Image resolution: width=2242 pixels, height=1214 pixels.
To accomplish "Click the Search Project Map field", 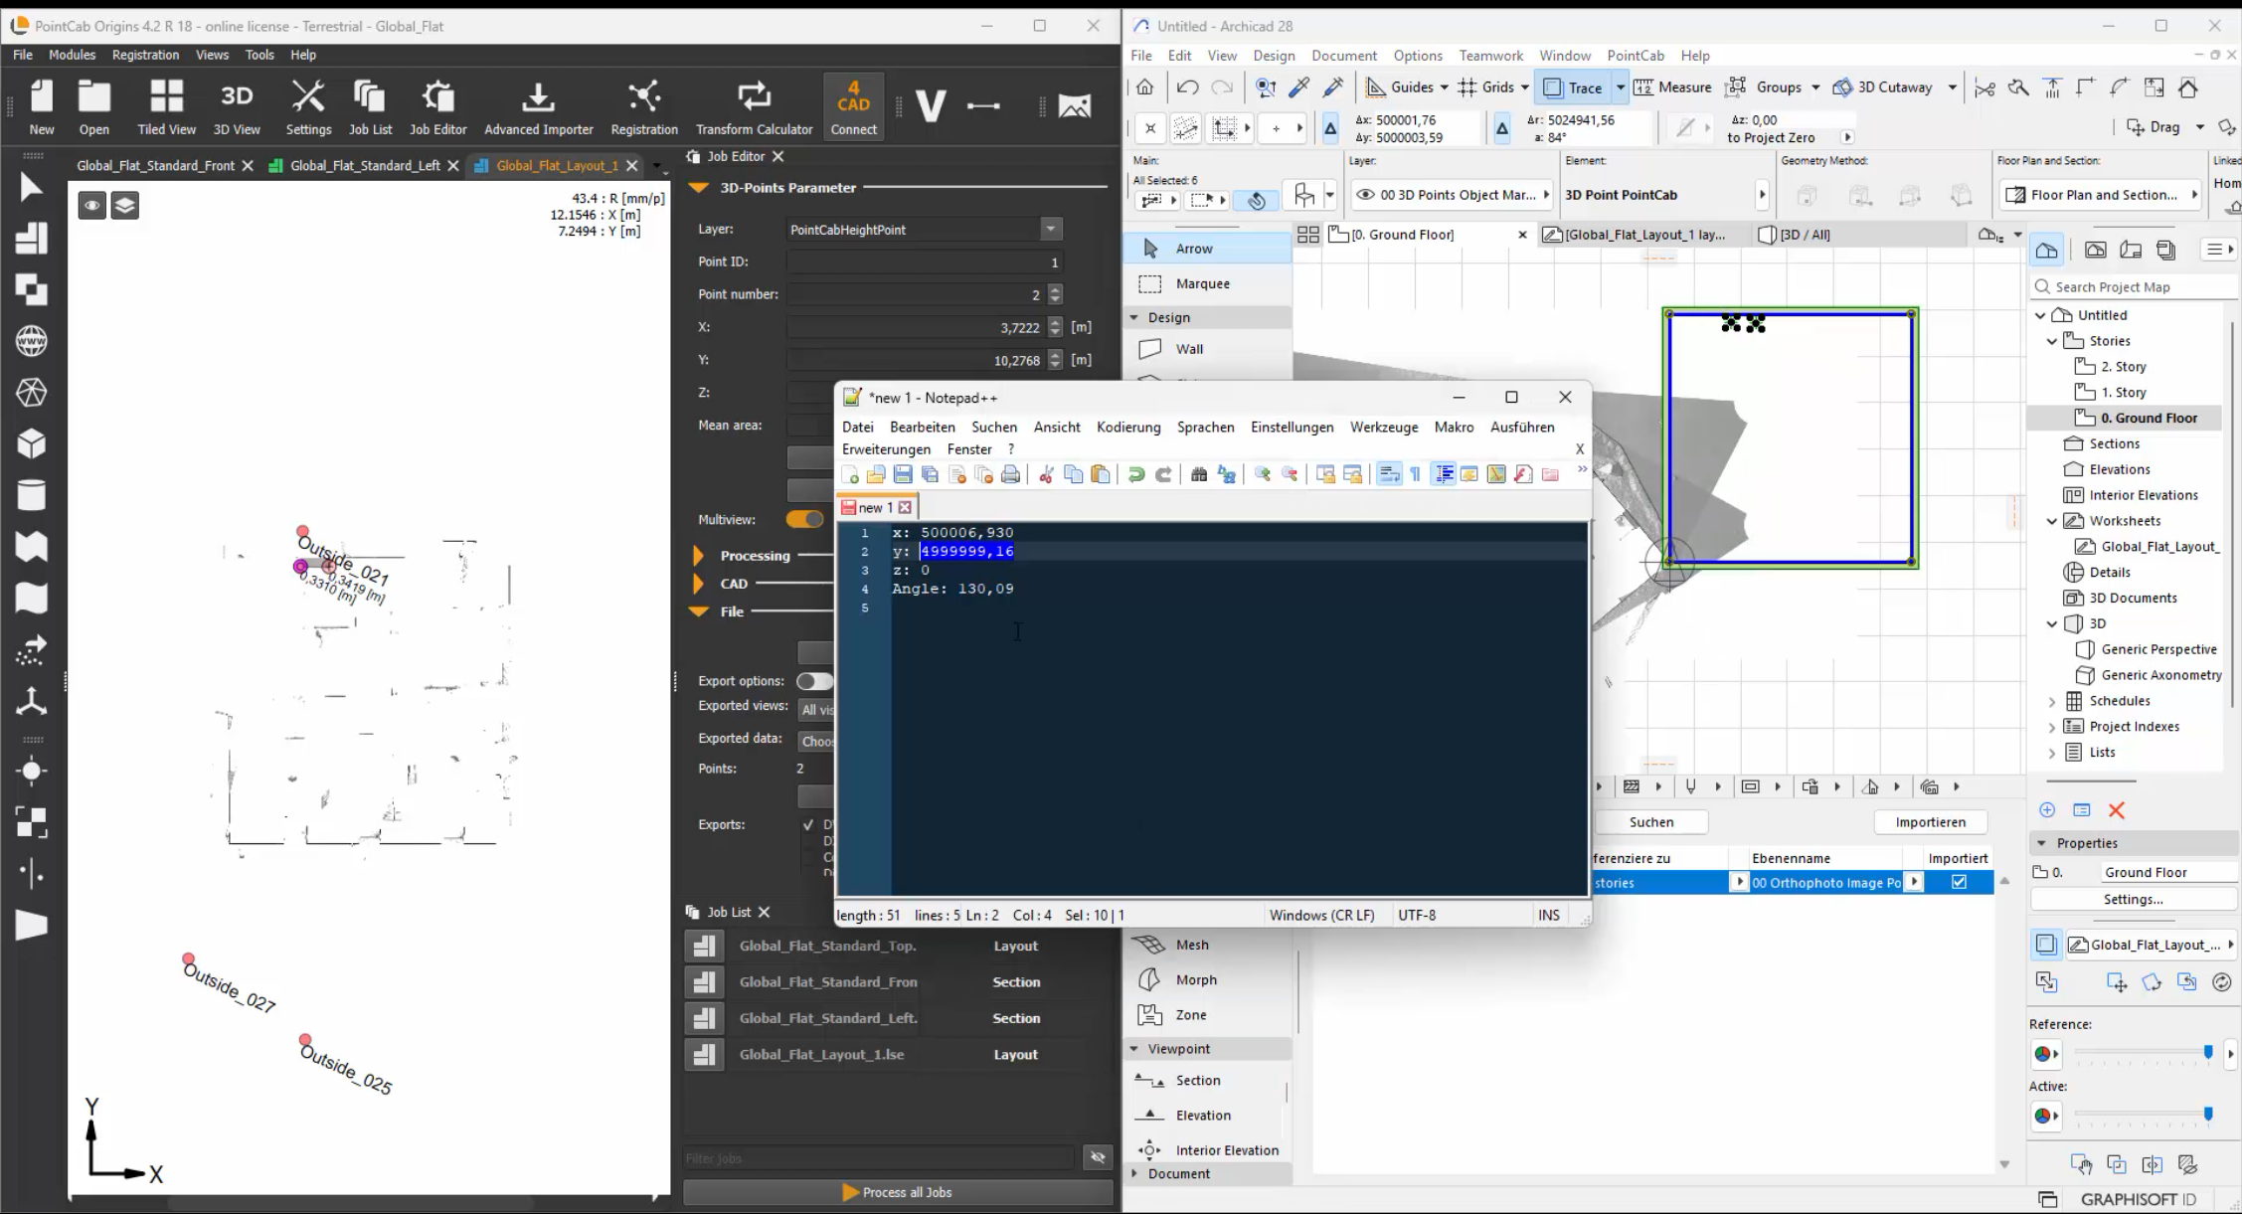I will pyautogui.click(x=2134, y=287).
